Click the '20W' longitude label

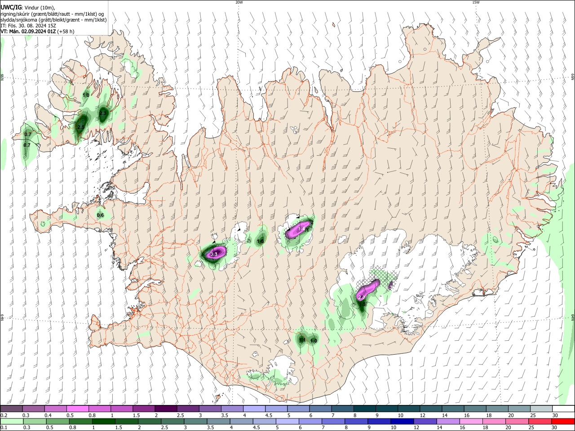pos(239,2)
